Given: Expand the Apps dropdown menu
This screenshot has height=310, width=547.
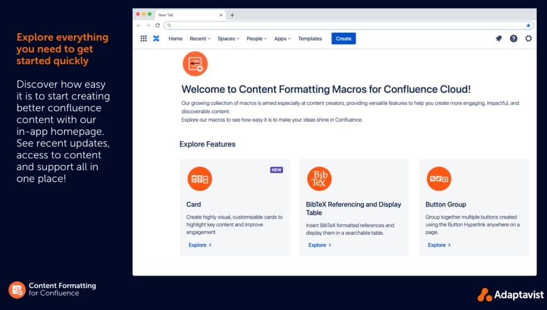Looking at the screenshot, I should coord(282,39).
